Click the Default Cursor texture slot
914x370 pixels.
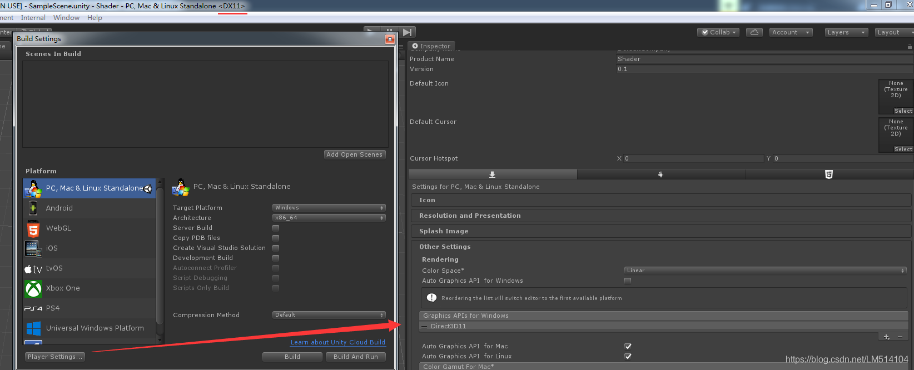pos(896,134)
